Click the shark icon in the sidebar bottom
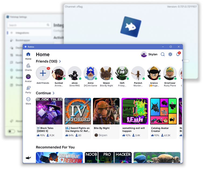 (x=28, y=158)
